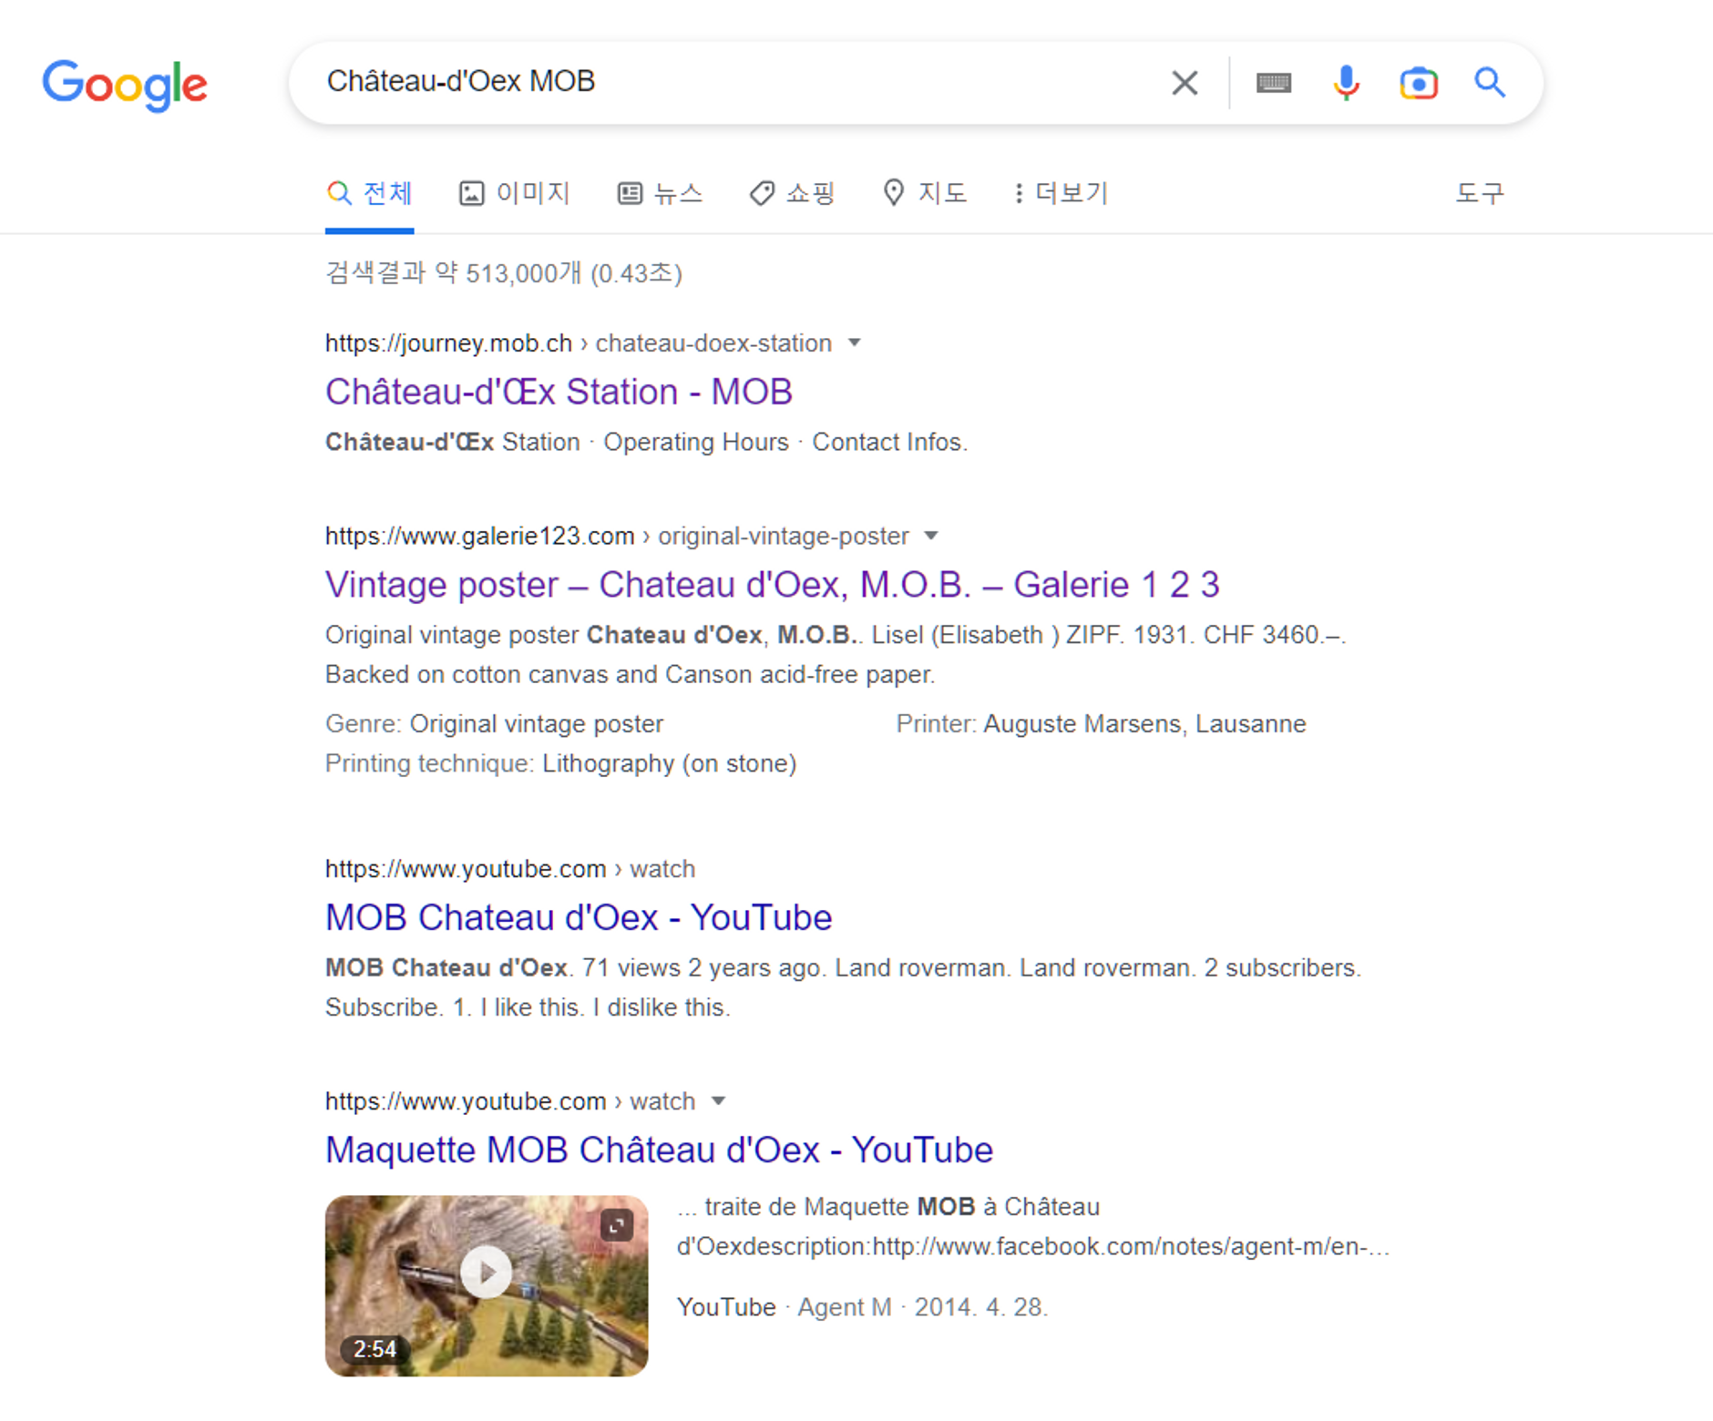Open Maquette MOB Château d'Oex YouTube result
Viewport: 1713px width, 1421px height.
pyautogui.click(x=659, y=1150)
